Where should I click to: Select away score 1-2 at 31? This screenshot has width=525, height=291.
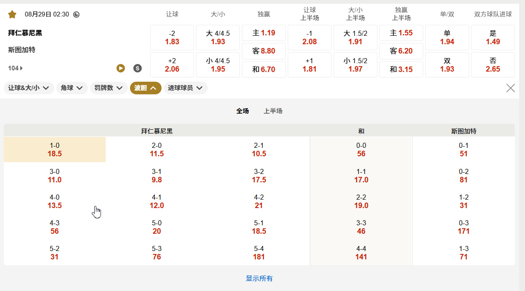coord(464,201)
